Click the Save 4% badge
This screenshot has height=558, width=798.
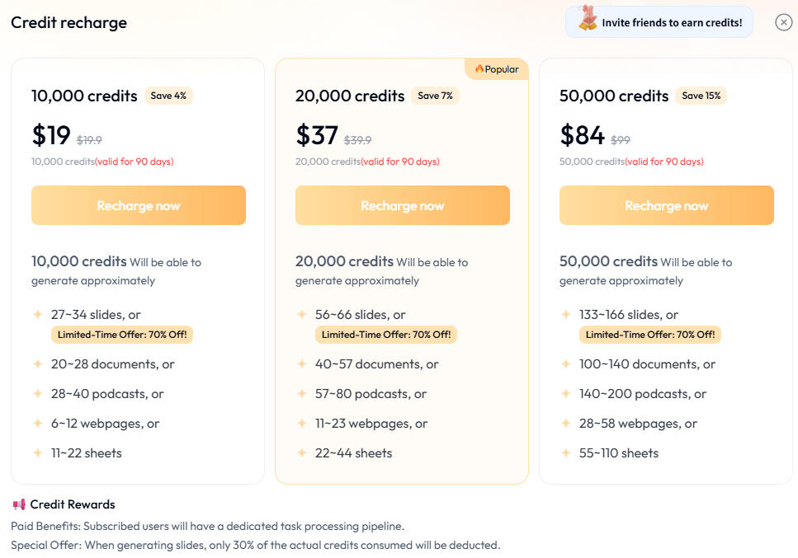pos(168,96)
